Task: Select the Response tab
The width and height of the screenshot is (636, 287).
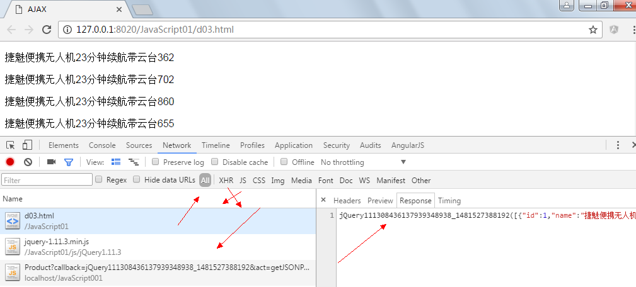Action: coord(415,200)
